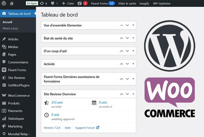Click the Pages icon in sidebar

[x=4, y=54]
